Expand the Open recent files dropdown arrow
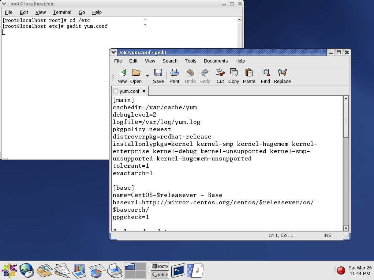Screen dimensions: 374x280 point(147,76)
